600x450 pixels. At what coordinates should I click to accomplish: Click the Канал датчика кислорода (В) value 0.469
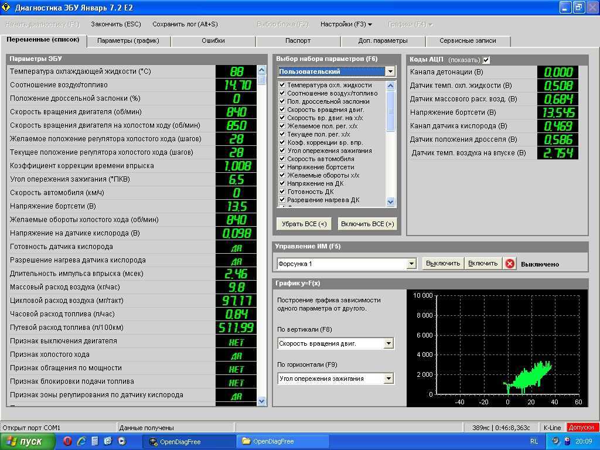[558, 126]
